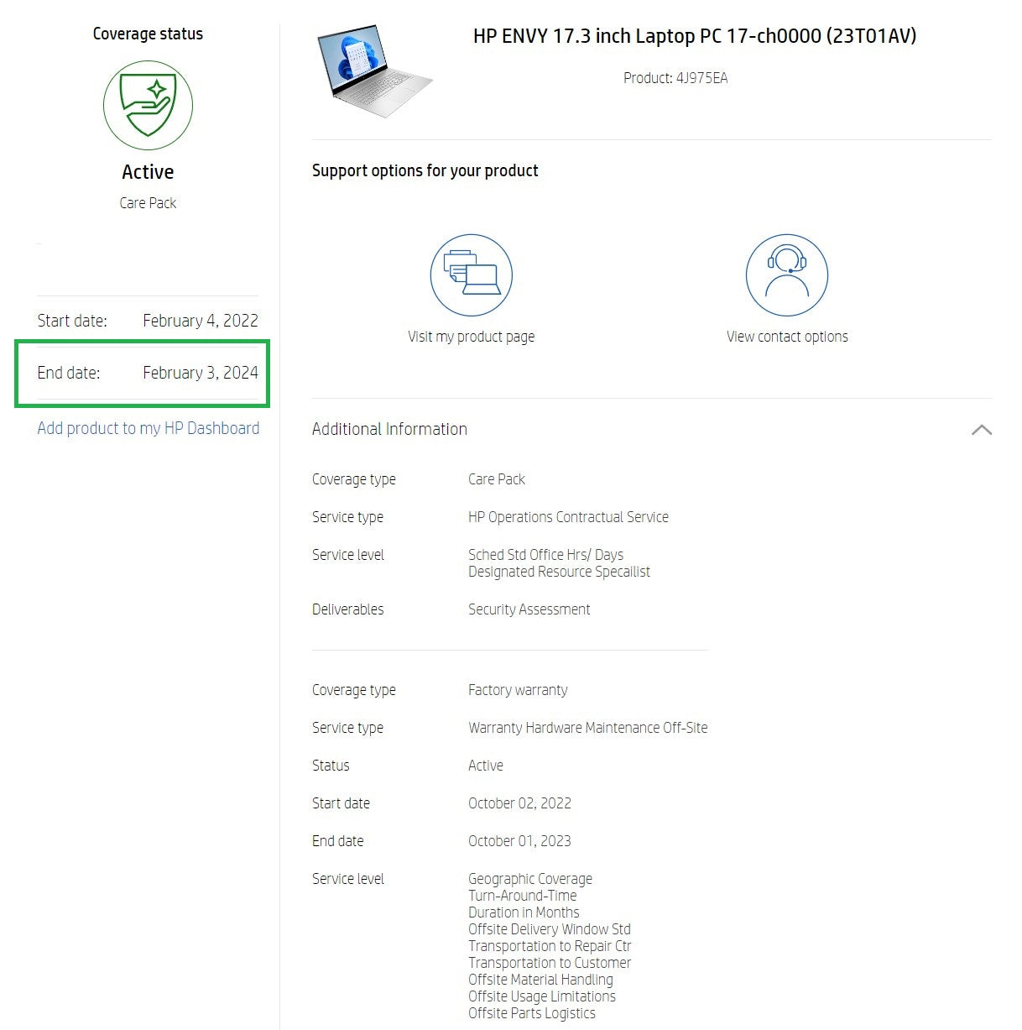This screenshot has width=1022, height=1030.
Task: Open the Visit my product page link
Action: pos(471,337)
